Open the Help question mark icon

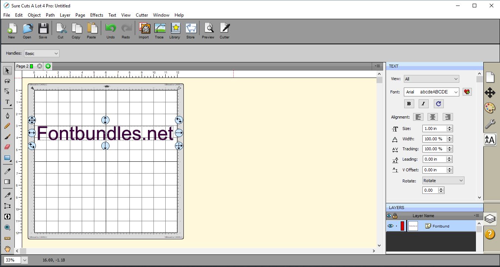(490, 234)
